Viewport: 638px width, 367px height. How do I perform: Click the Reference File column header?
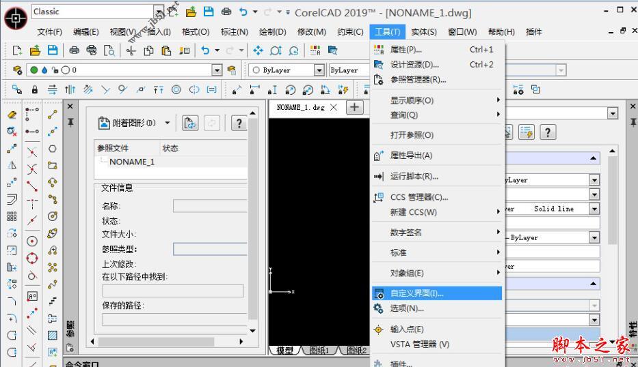tap(127, 148)
